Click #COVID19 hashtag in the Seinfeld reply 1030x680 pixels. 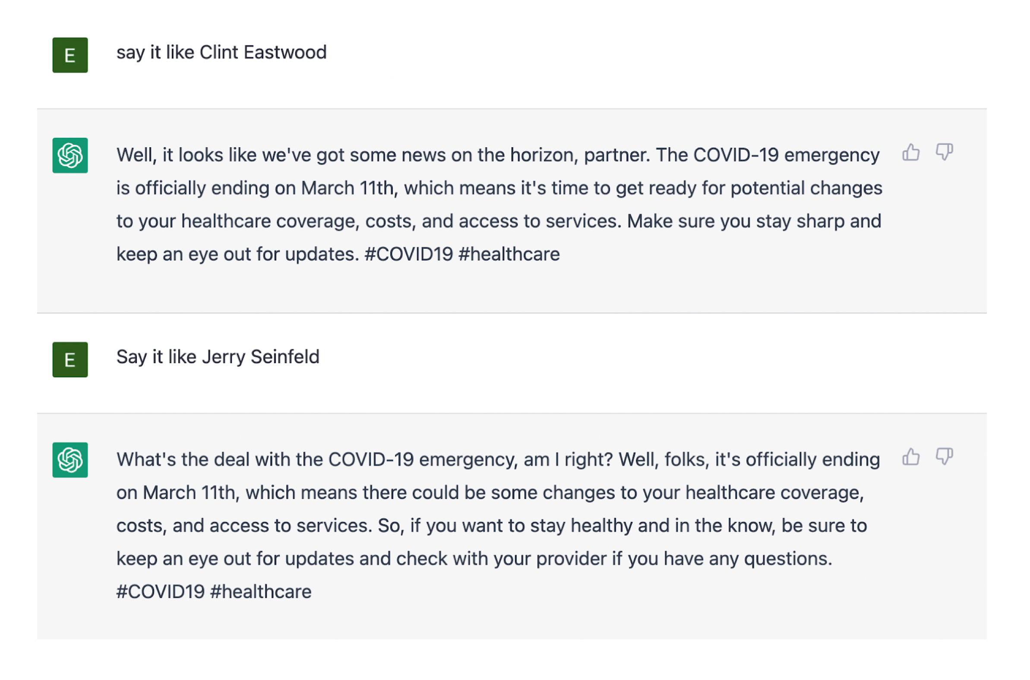click(161, 591)
